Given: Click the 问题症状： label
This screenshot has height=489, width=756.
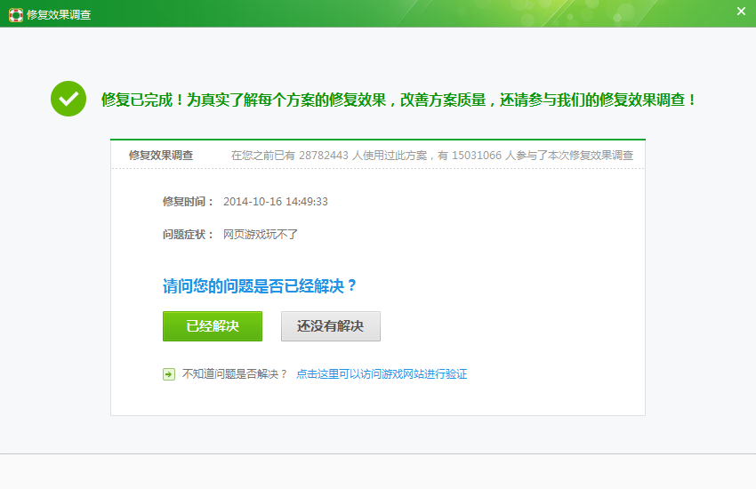Looking at the screenshot, I should (189, 235).
